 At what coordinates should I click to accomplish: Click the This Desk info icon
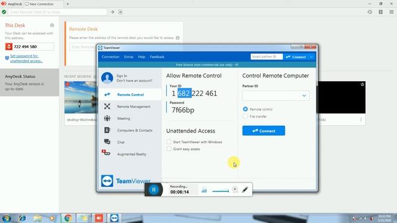click(x=52, y=25)
